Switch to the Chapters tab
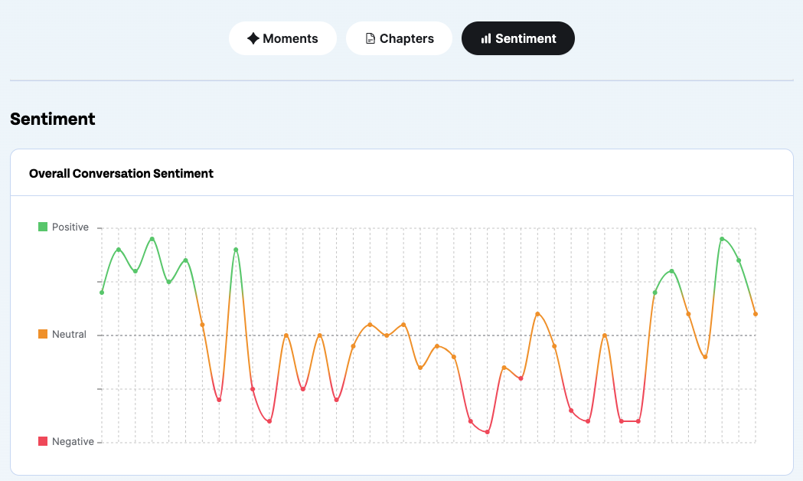The height and width of the screenshot is (481, 803). click(399, 38)
